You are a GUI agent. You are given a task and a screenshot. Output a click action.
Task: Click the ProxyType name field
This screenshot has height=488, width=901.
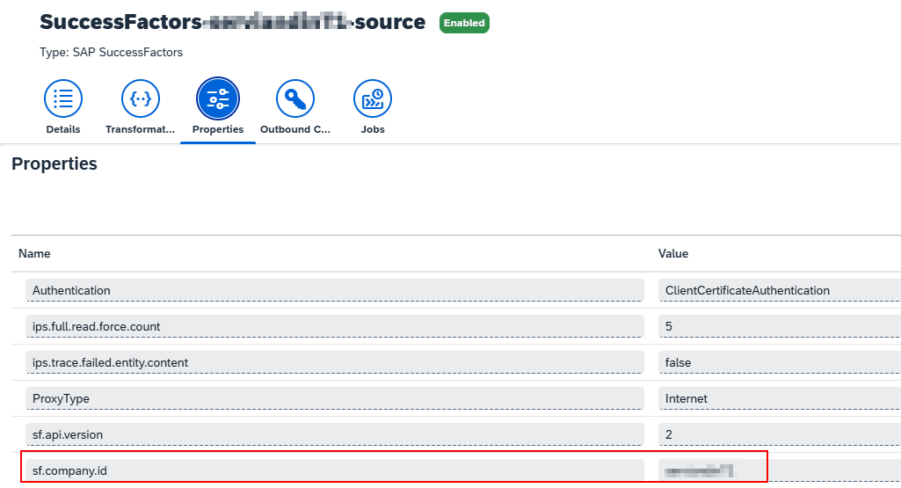[334, 398]
